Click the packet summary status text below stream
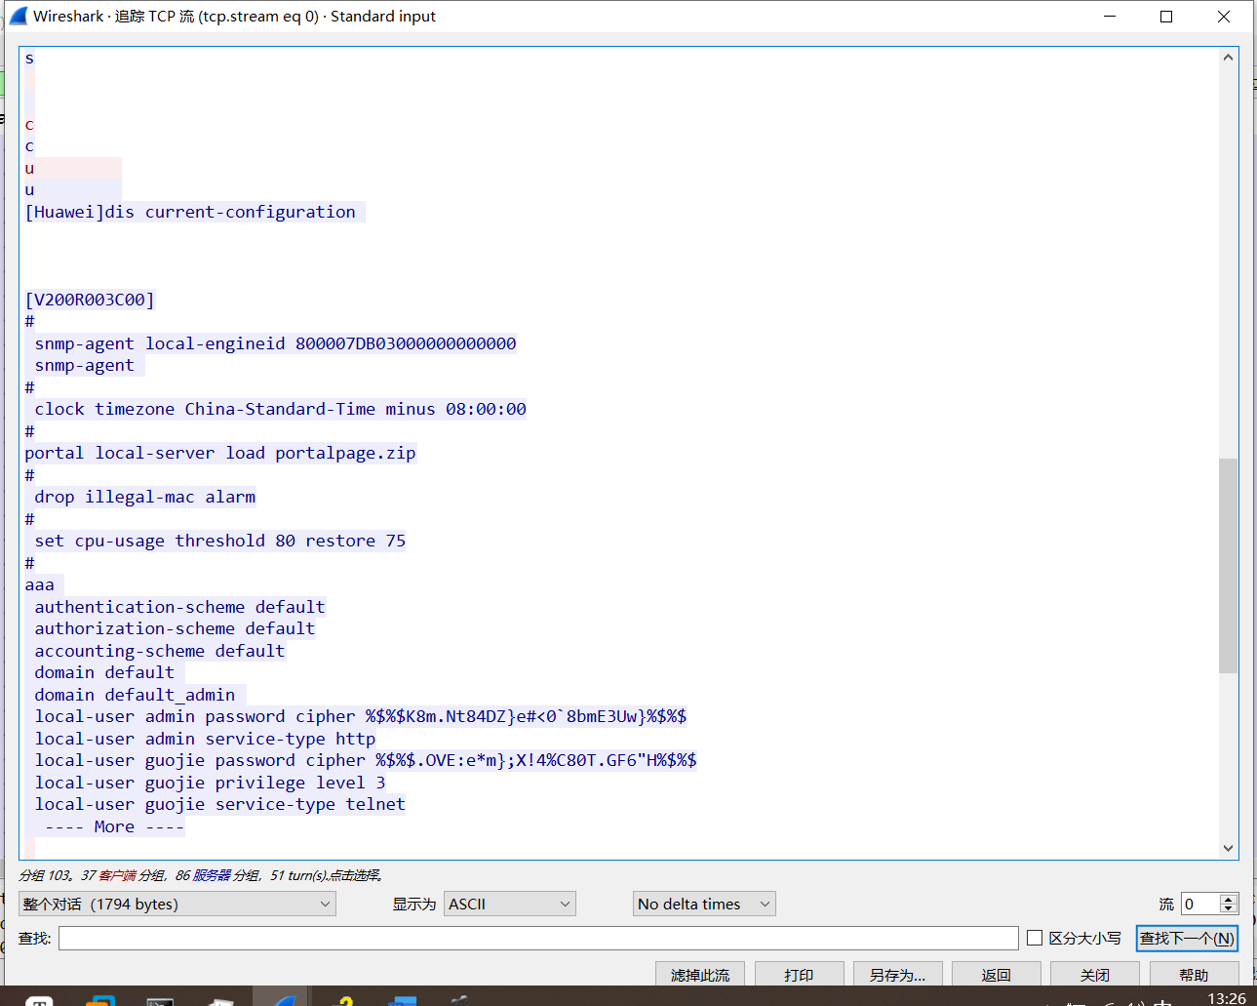The width and height of the screenshot is (1257, 1006). (x=200, y=875)
